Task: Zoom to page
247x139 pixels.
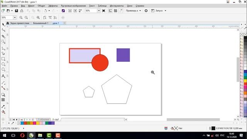Action: 45,17
